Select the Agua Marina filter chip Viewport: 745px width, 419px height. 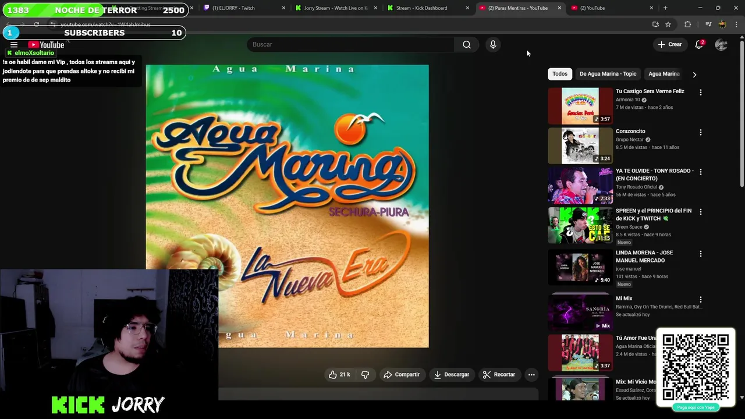[x=664, y=74]
